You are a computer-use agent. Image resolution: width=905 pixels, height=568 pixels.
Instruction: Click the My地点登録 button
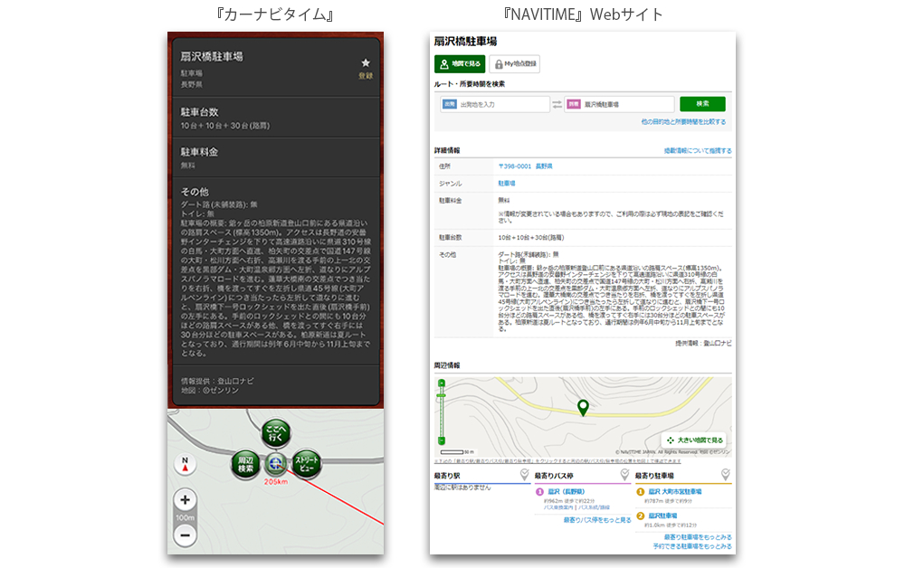tap(515, 64)
